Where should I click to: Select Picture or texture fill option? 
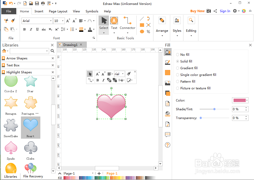(x=193, y=88)
